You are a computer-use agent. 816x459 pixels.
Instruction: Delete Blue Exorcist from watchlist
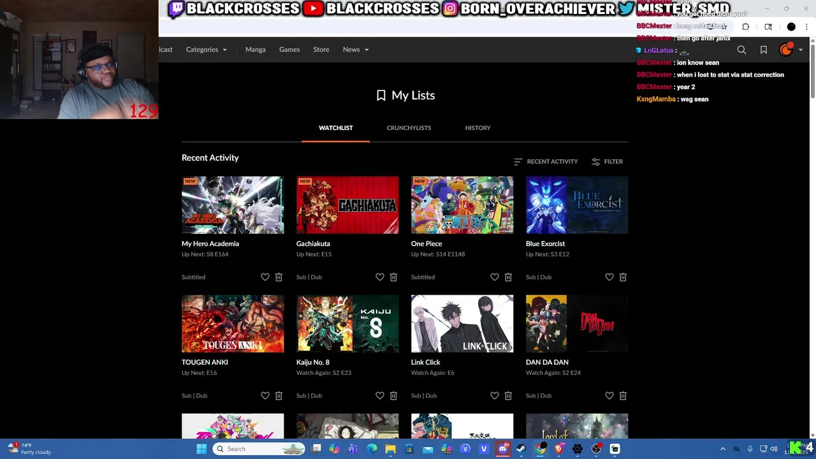tap(623, 277)
